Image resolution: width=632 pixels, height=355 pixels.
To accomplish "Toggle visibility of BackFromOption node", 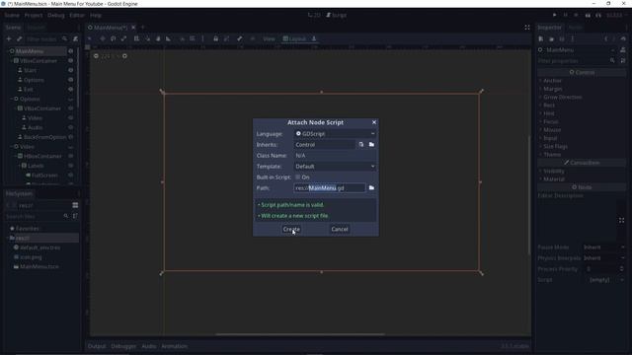I will (70, 137).
